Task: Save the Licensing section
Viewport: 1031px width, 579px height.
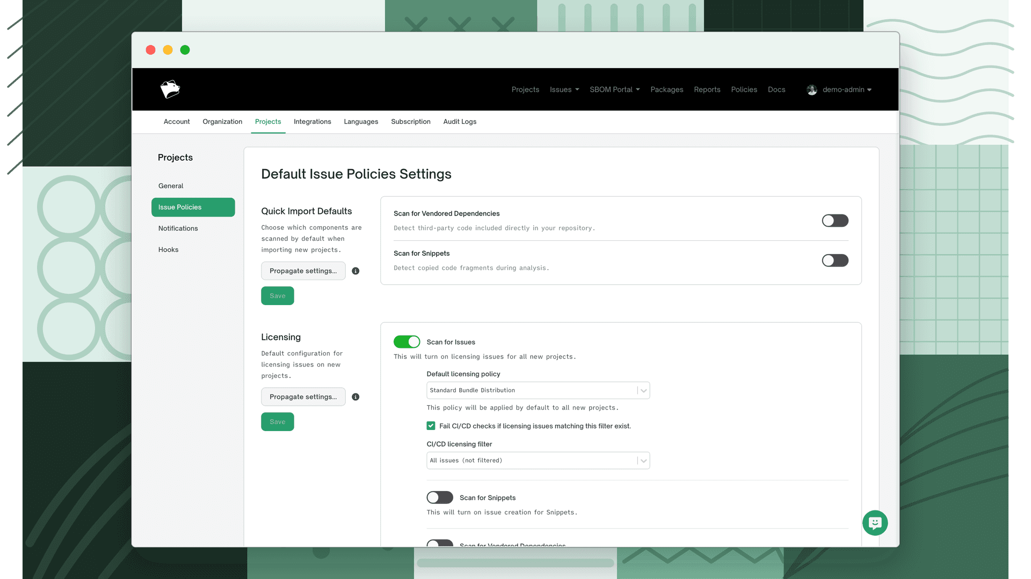Action: [x=278, y=422]
